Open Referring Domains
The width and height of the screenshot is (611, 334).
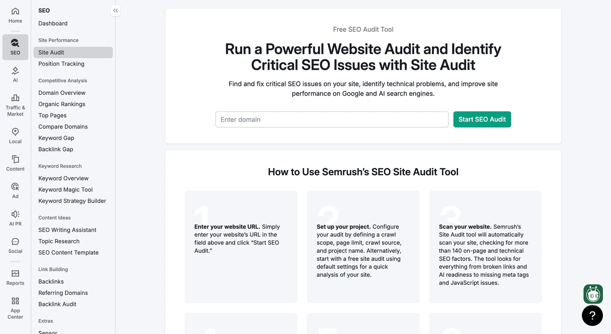point(63,293)
